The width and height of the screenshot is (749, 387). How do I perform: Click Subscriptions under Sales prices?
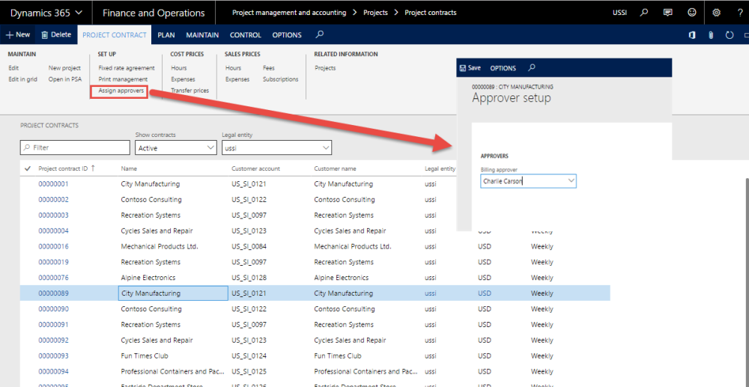280,79
